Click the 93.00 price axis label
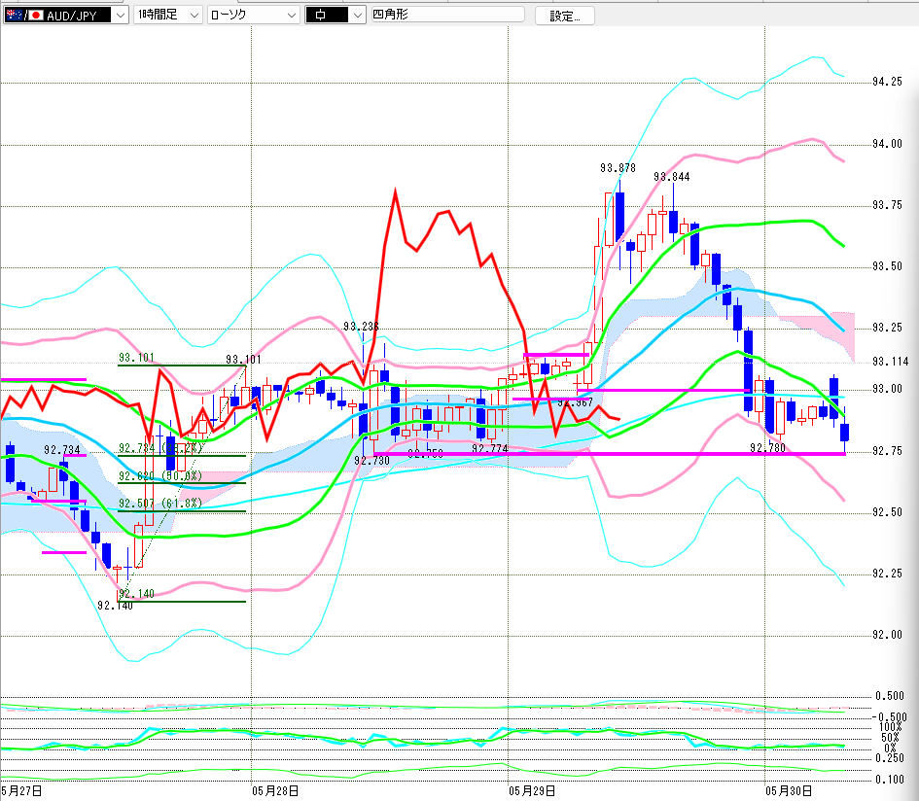This screenshot has width=919, height=801. pos(887,389)
